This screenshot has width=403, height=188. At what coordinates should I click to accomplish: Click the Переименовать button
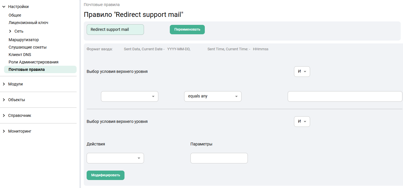[187, 29]
